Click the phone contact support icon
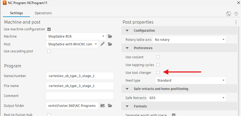 [x=229, y=14]
